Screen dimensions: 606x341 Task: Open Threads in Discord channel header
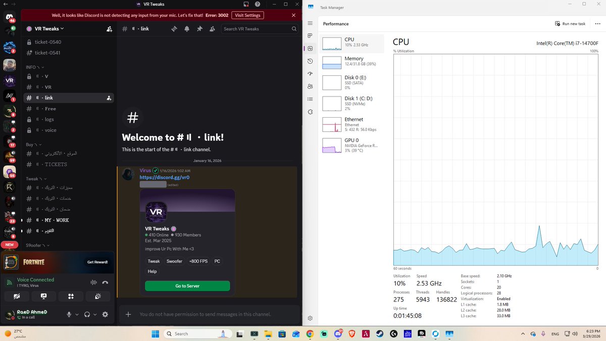174,29
